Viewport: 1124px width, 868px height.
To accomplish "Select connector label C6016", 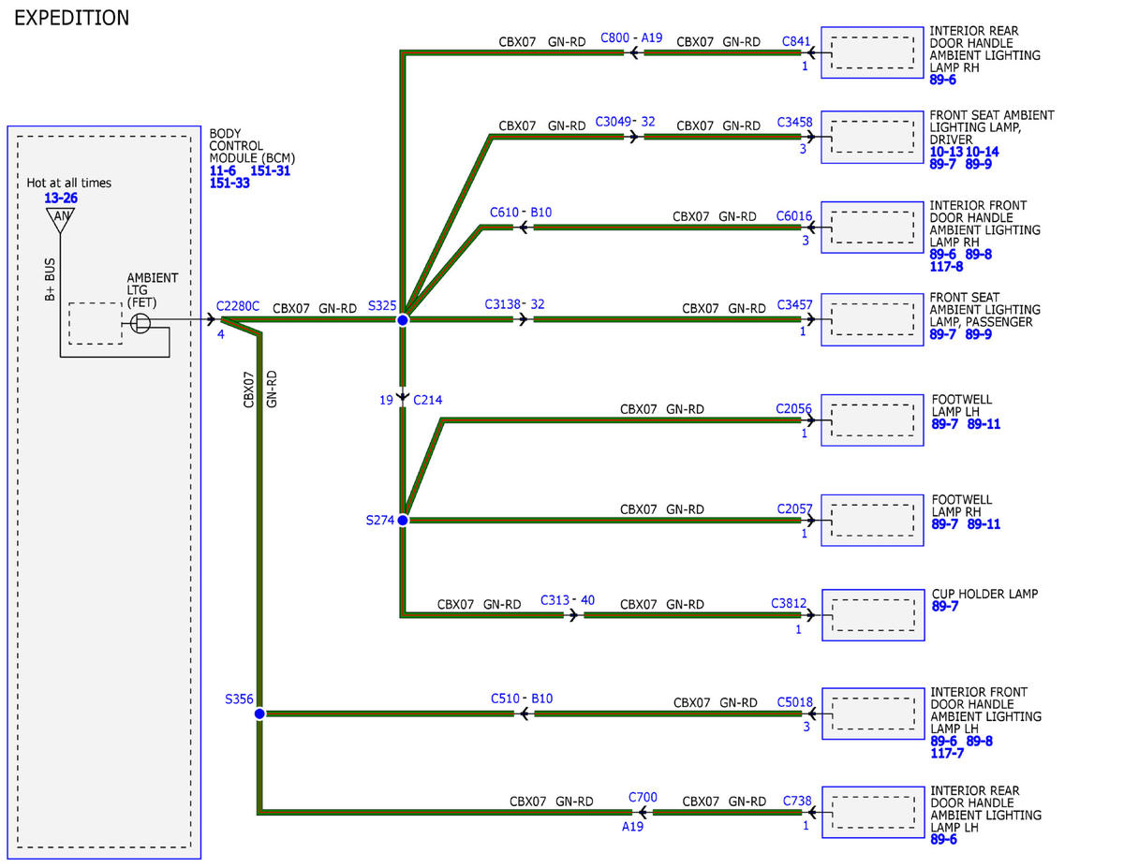I will coord(794,215).
